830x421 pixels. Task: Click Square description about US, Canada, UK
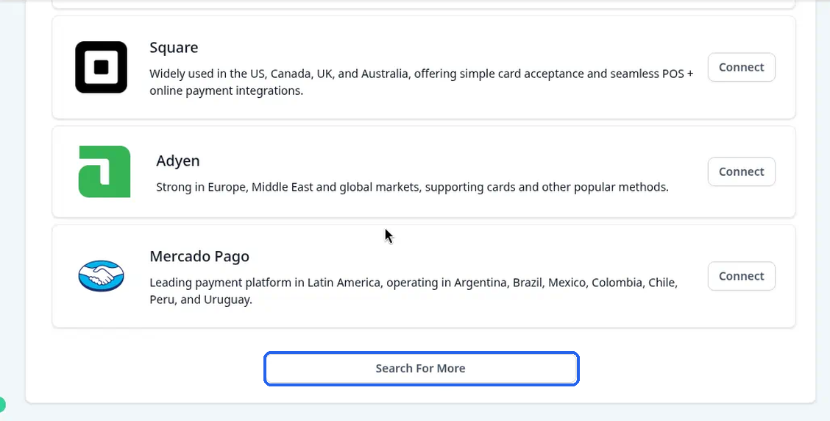coord(422,82)
